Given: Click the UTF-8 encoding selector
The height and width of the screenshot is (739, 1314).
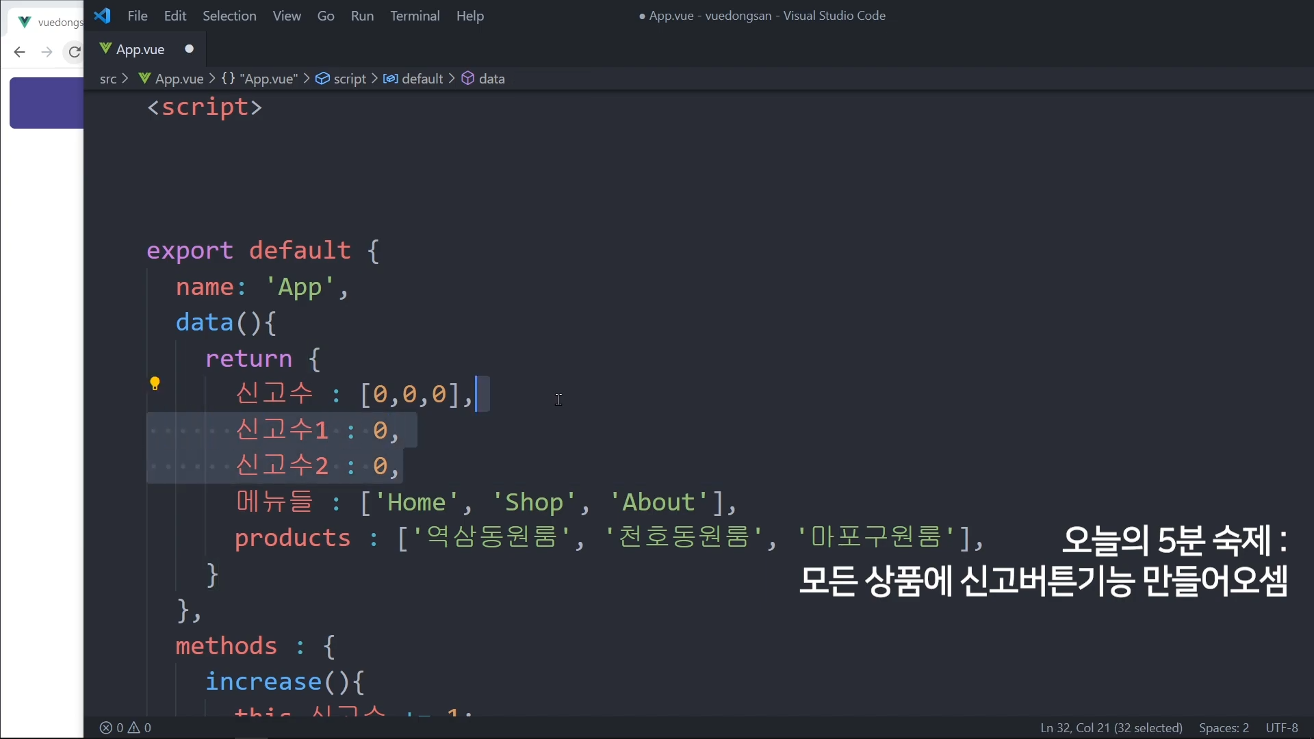Looking at the screenshot, I should point(1282,728).
